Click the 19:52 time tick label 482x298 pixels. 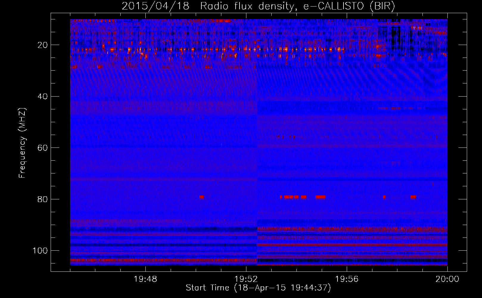(246, 279)
